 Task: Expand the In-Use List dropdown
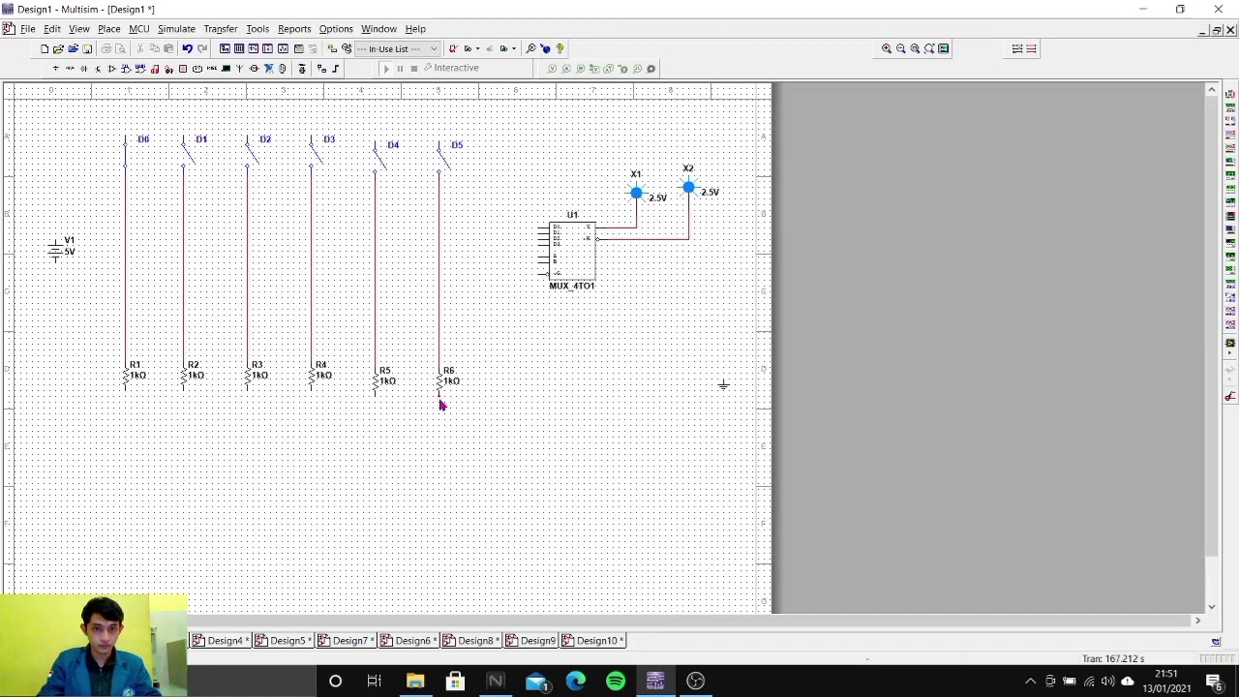[434, 48]
